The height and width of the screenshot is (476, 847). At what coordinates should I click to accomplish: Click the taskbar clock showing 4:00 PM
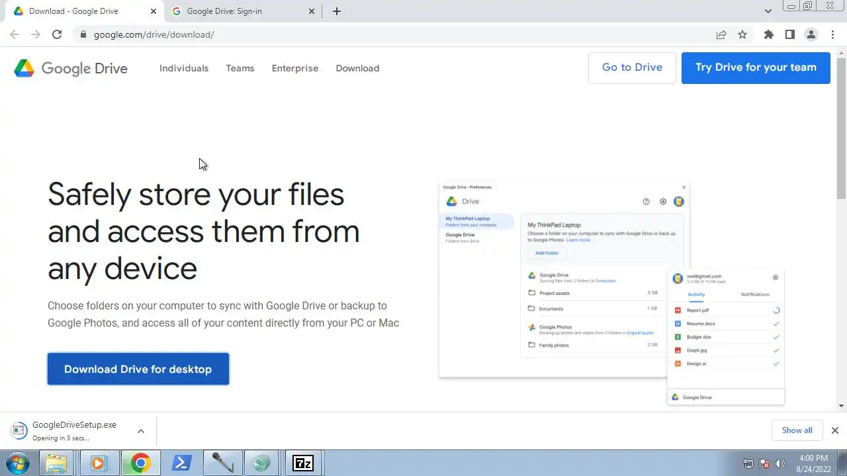pos(813,463)
